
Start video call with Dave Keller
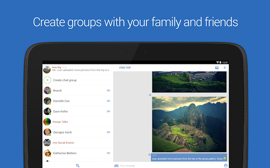pyautogui.click(x=108, y=112)
